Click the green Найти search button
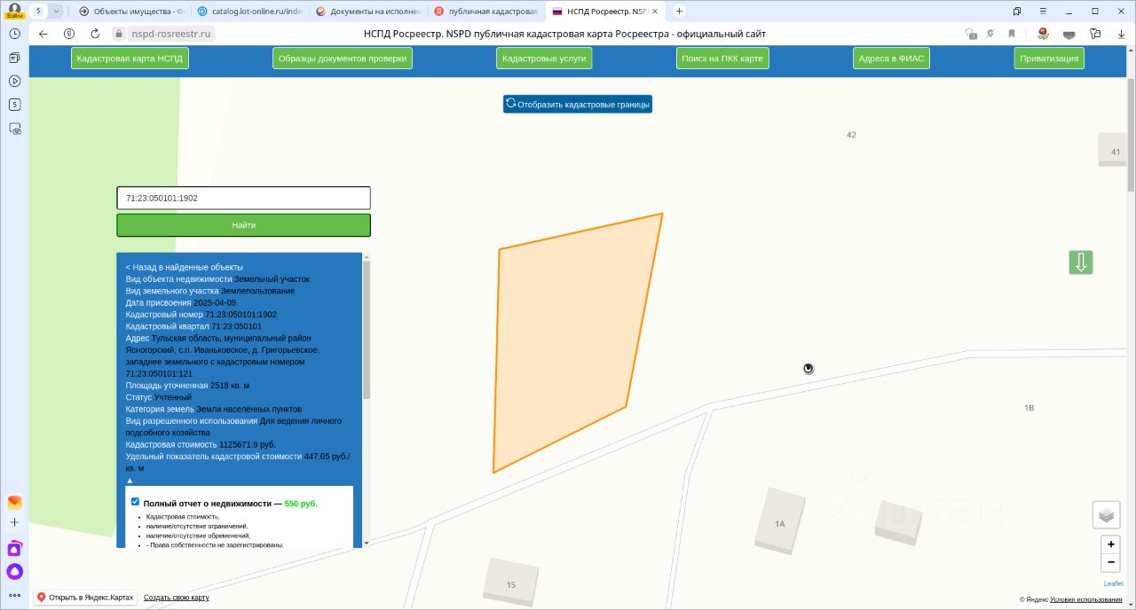Screen dimensions: 1136x610 243,225
